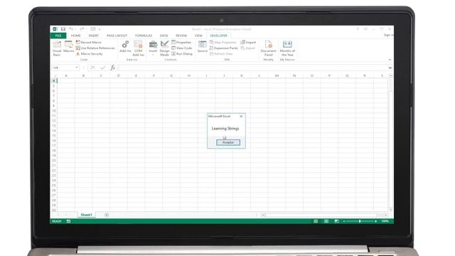Viewport: 455px width, 256px height.
Task: Click Map Properties
Action: [223, 43]
